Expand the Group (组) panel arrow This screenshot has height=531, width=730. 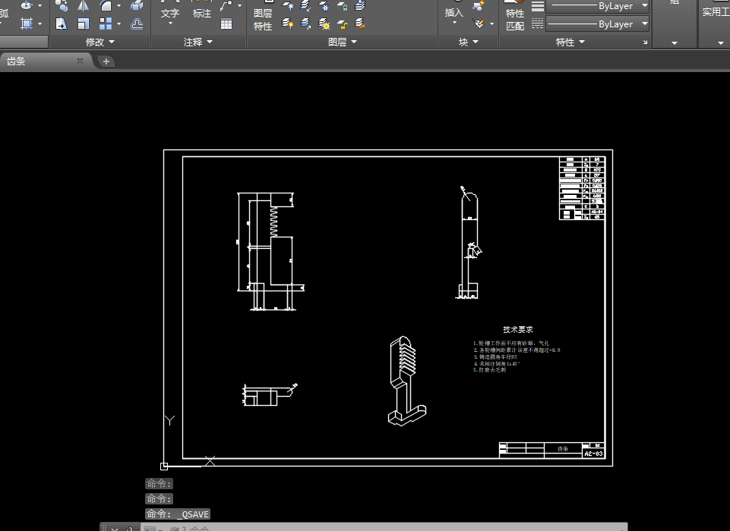tap(674, 43)
